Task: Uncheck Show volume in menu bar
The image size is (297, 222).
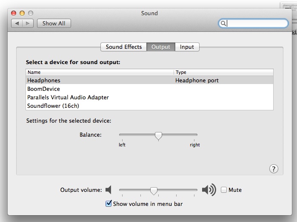Action: 109,204
